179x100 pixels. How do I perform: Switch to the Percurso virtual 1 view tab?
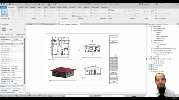tap(49, 24)
